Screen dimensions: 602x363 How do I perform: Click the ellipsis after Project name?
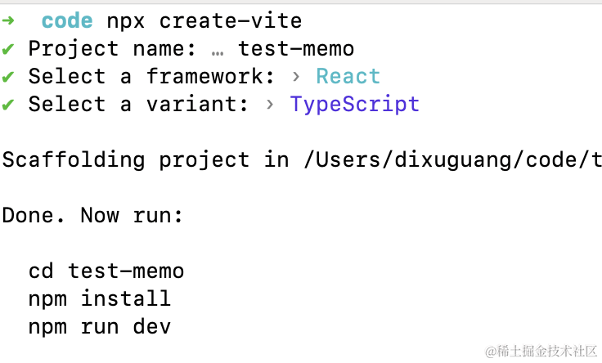pos(218,49)
